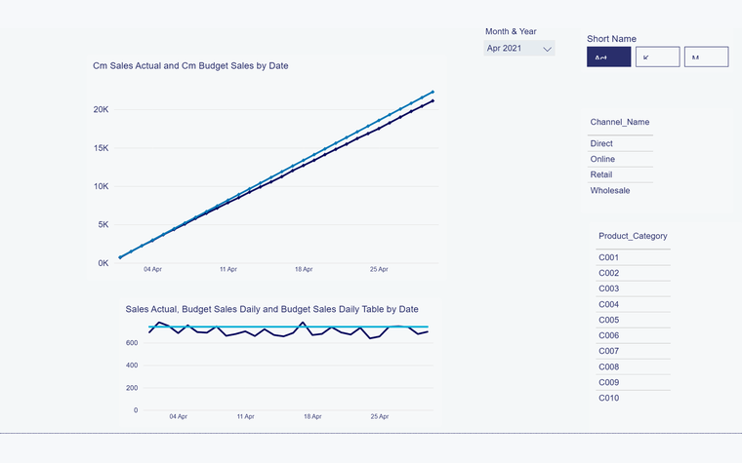
Task: Click the Month & Year slicer label
Action: pyautogui.click(x=511, y=31)
